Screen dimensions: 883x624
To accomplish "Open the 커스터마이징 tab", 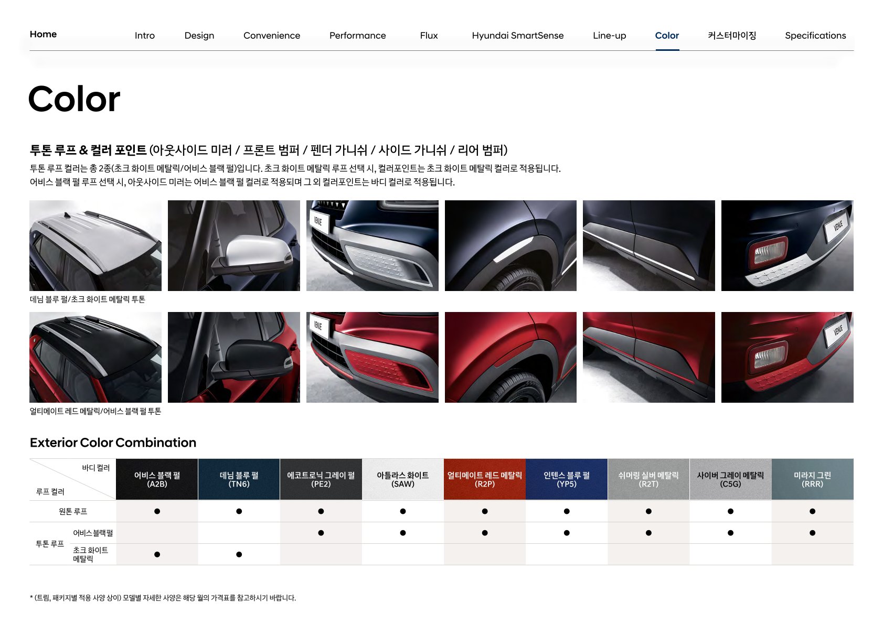I will coord(732,36).
